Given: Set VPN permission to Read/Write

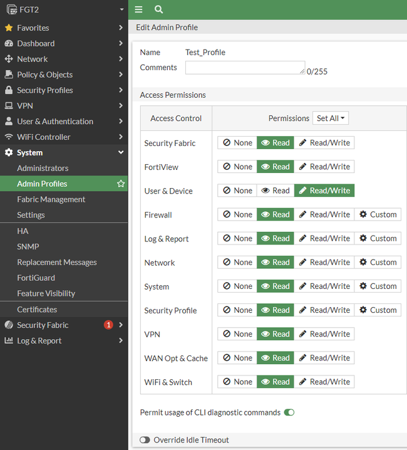Looking at the screenshot, I should click(324, 334).
